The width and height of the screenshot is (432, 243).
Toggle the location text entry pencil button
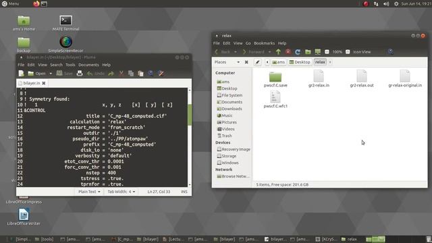click(x=257, y=62)
